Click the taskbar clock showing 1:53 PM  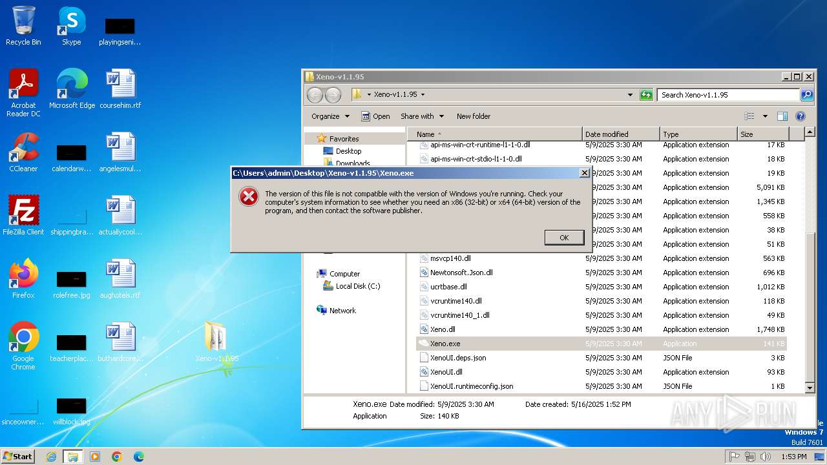coord(793,457)
